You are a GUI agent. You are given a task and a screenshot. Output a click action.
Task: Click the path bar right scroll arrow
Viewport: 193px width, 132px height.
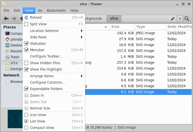pyautogui.click(x=180, y=19)
